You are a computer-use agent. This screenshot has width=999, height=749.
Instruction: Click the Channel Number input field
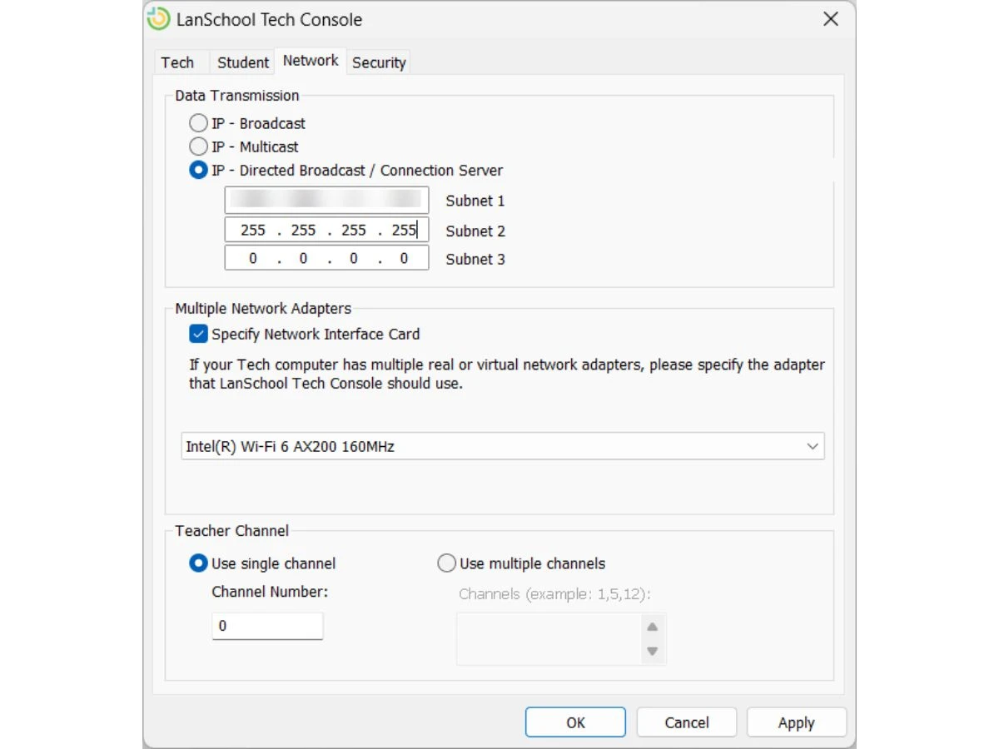click(267, 626)
